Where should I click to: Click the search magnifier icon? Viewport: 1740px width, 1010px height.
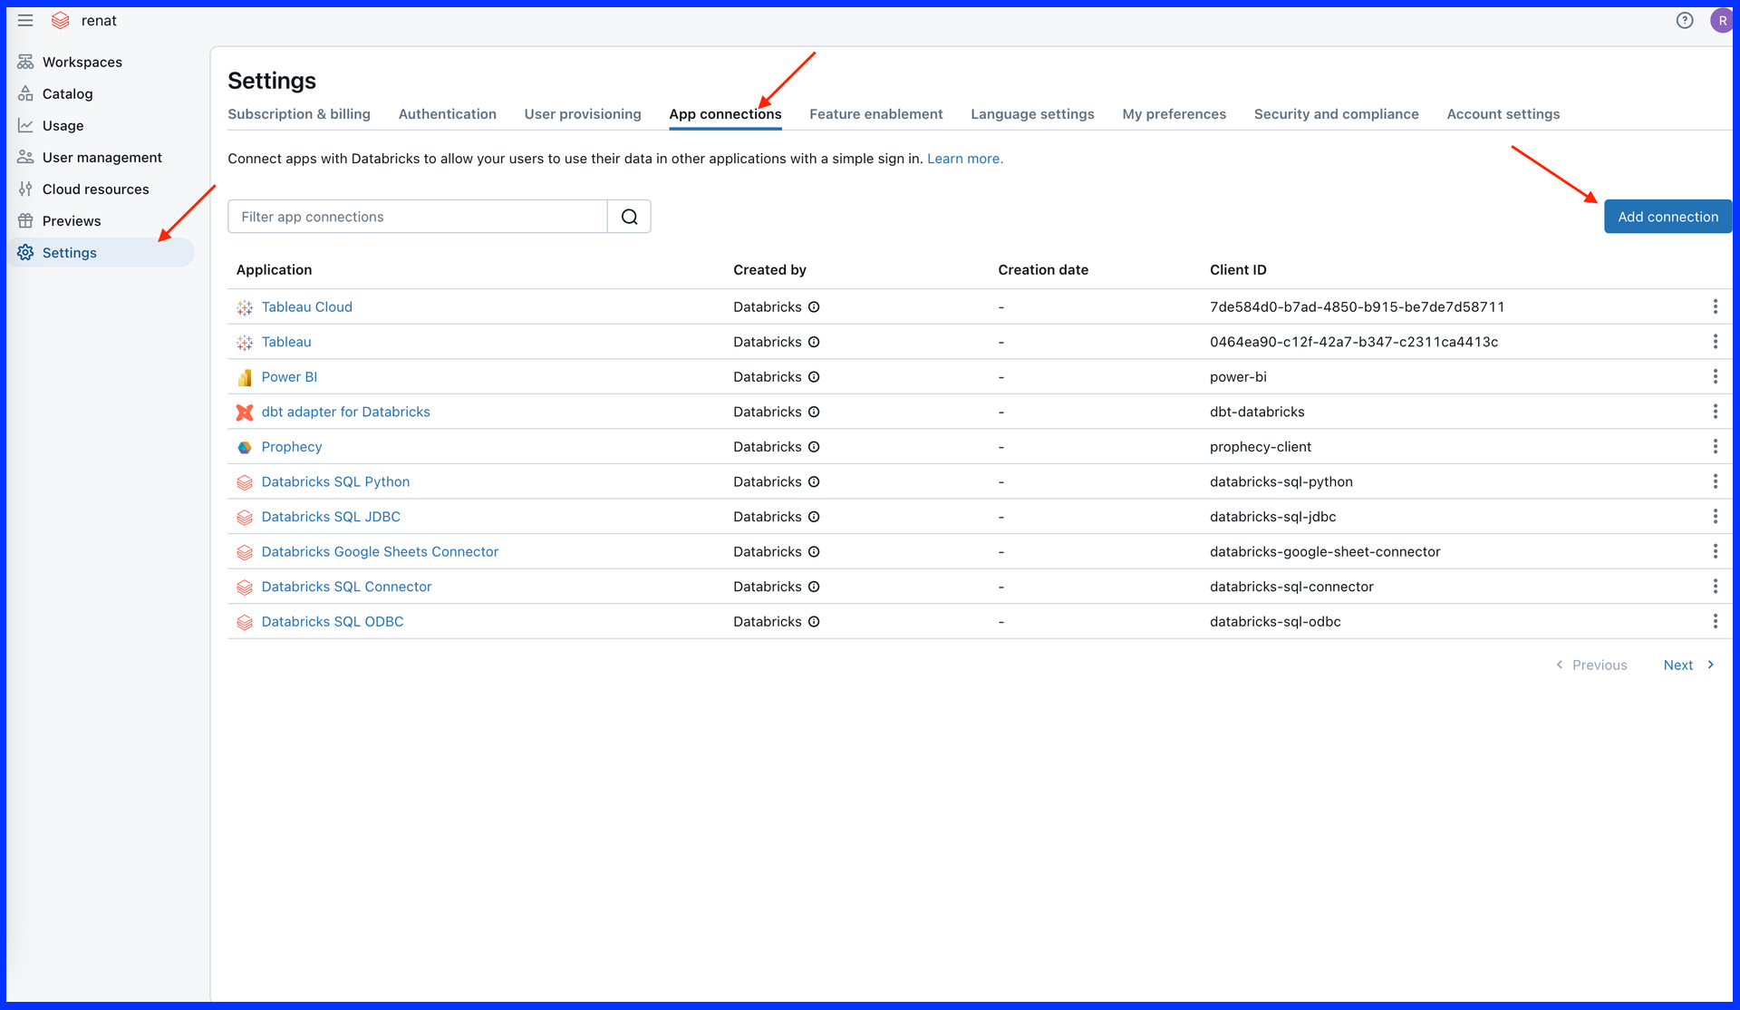point(629,216)
